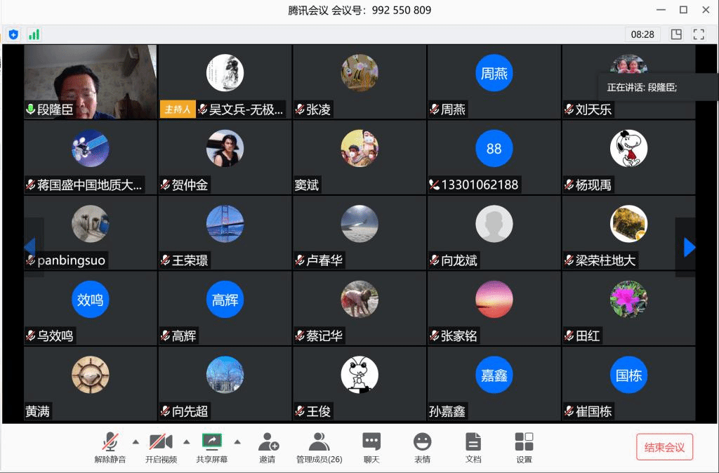The width and height of the screenshot is (719, 473).
Task: Enter full screen mode
Action: [699, 34]
